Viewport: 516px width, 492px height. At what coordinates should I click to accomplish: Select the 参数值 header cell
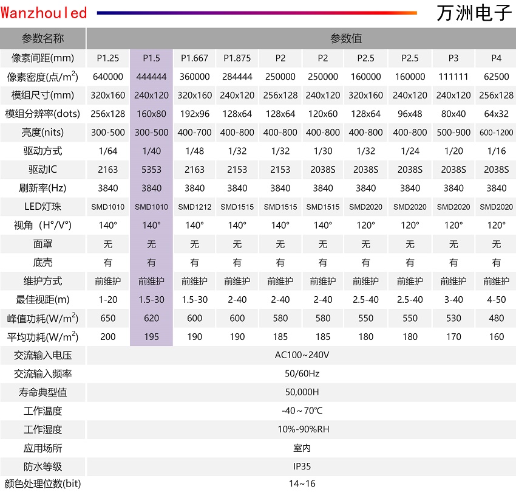point(346,39)
